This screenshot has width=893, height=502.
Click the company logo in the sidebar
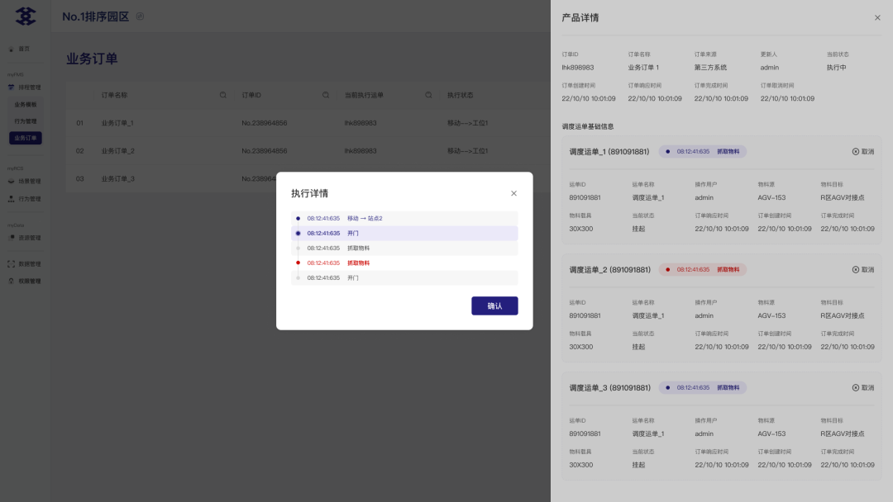tap(26, 17)
